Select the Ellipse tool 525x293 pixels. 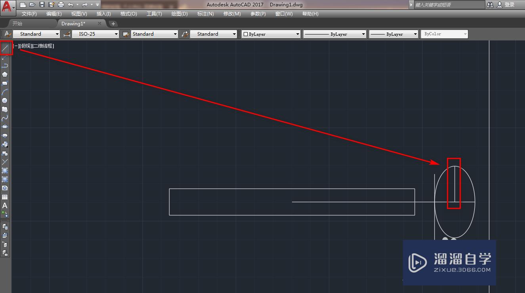5,127
